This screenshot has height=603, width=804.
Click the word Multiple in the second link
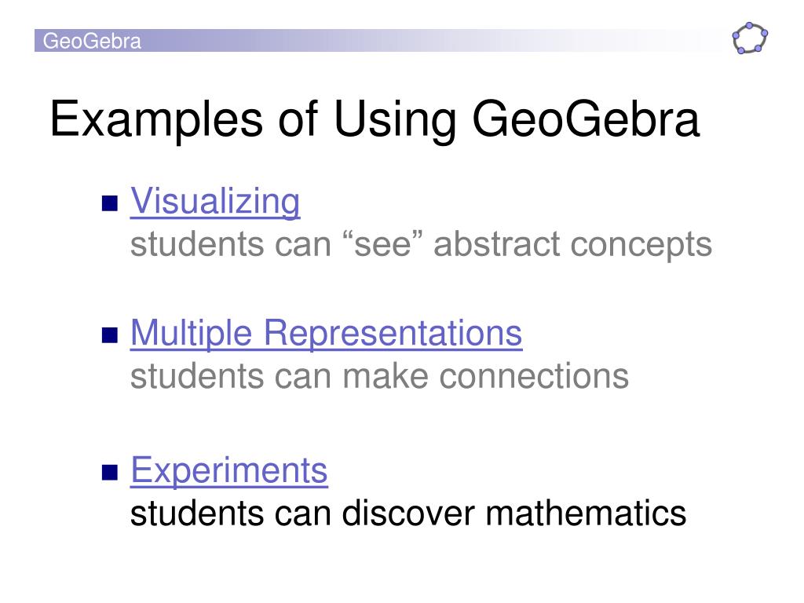(192, 333)
